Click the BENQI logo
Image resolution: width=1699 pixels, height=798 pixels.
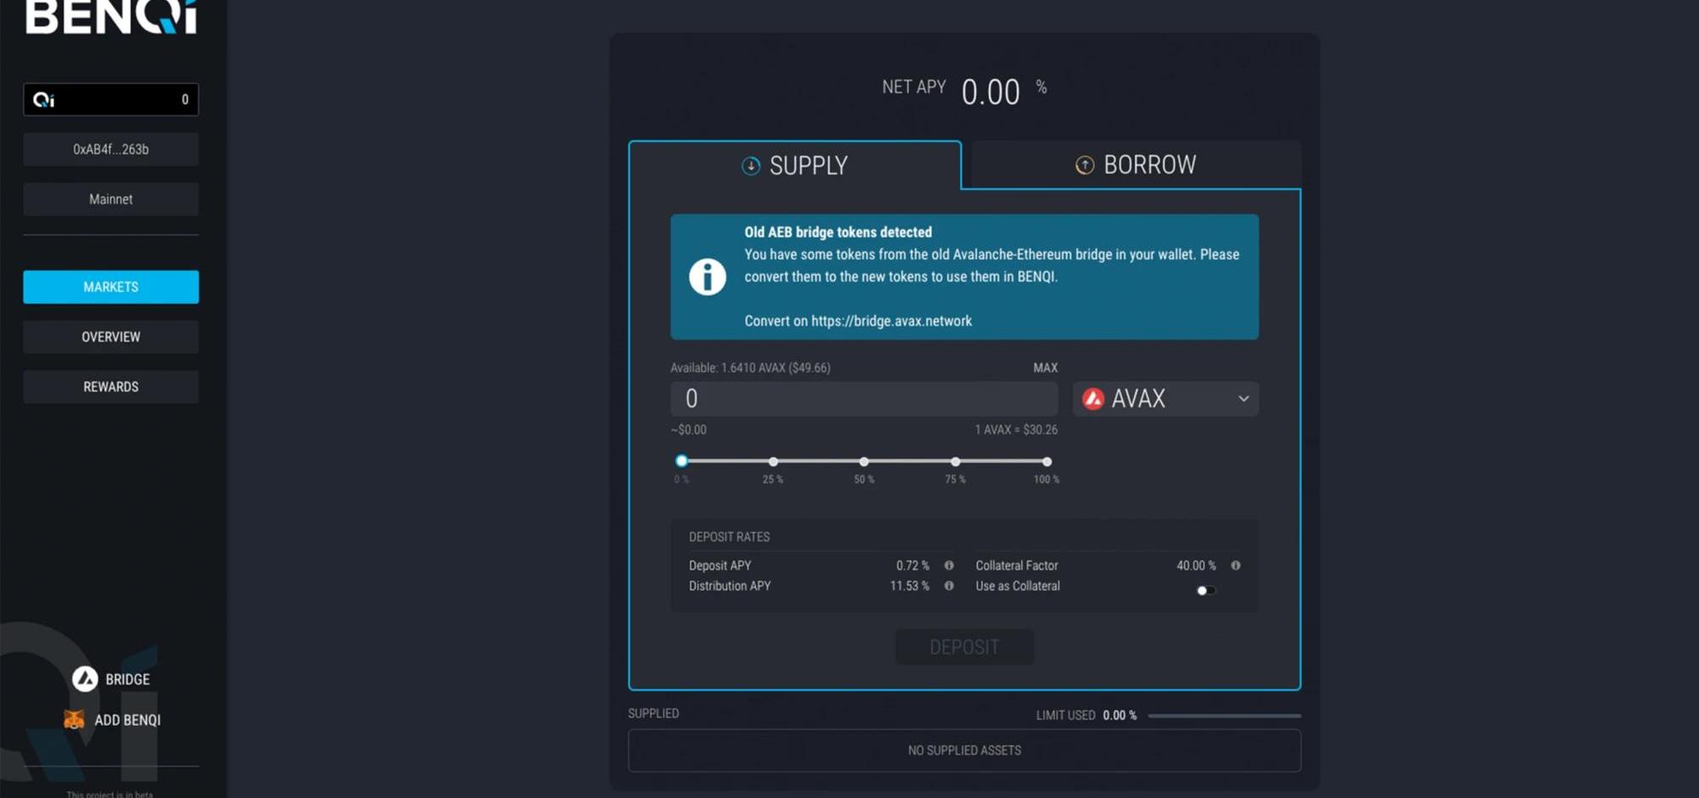click(x=111, y=16)
